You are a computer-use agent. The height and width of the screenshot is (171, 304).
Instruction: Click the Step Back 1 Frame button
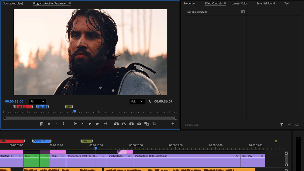point(83,124)
